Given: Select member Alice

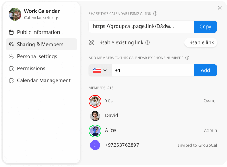Looking at the screenshot, I should point(153,131).
